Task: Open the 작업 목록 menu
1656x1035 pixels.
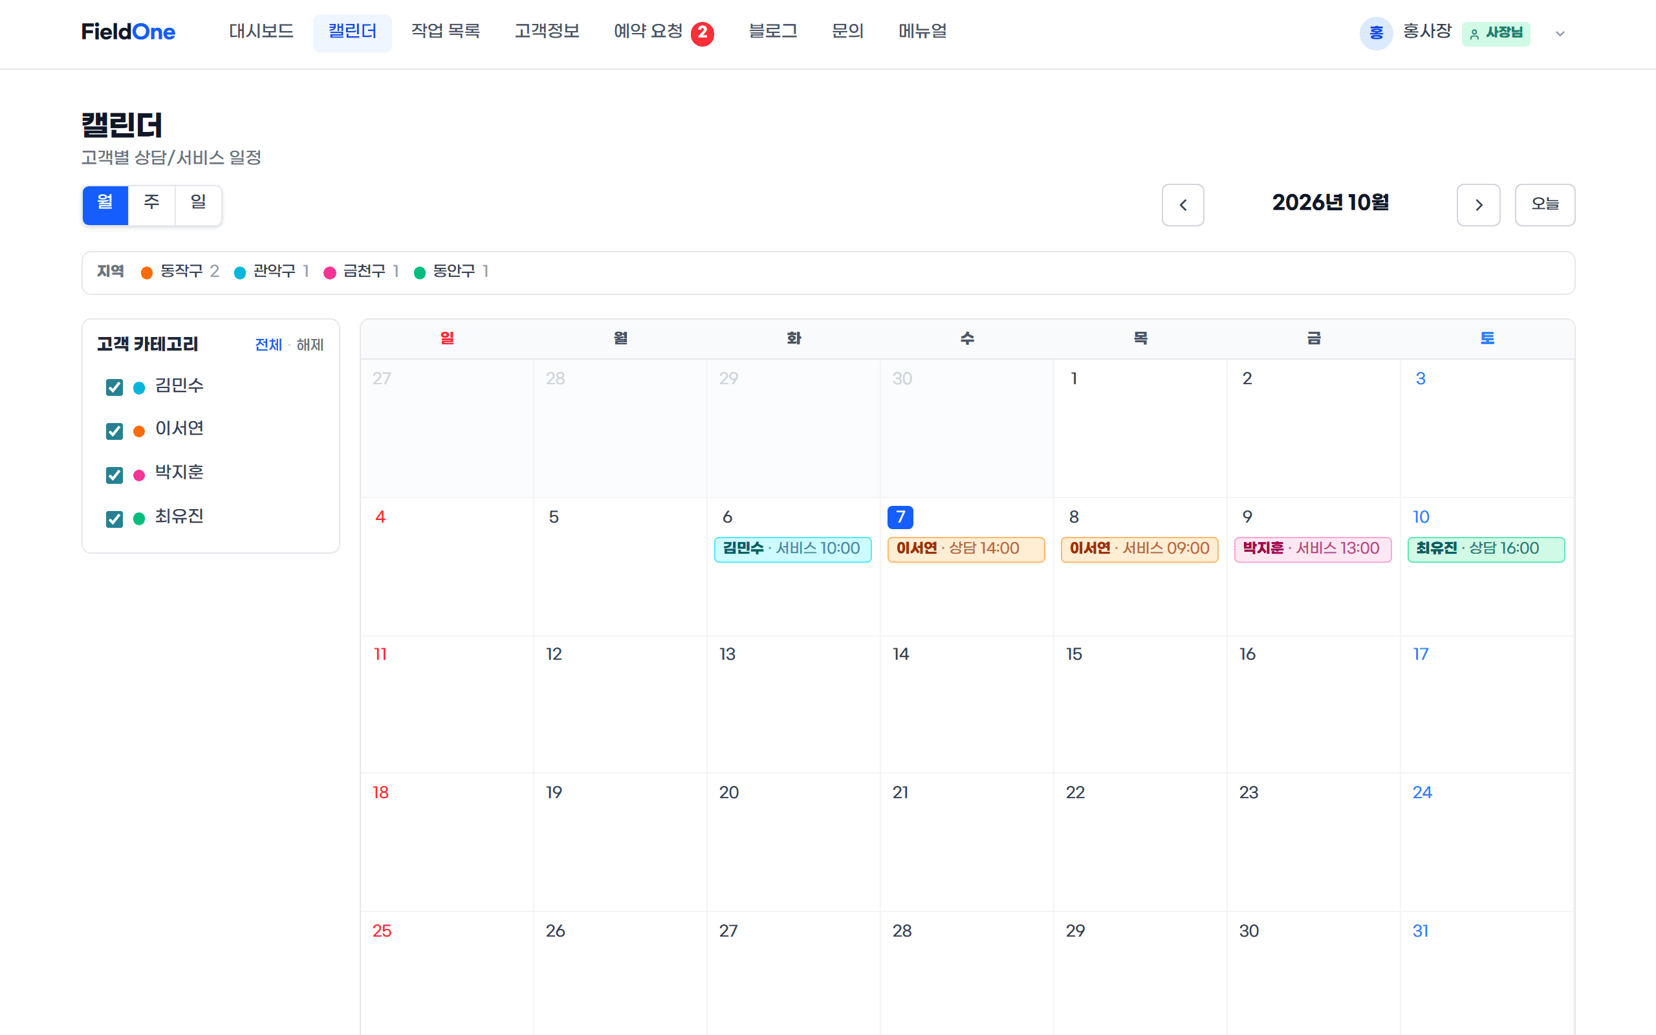Action: point(446,32)
